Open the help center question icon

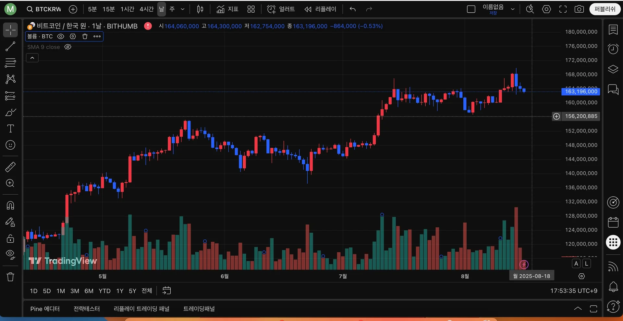tap(613, 306)
